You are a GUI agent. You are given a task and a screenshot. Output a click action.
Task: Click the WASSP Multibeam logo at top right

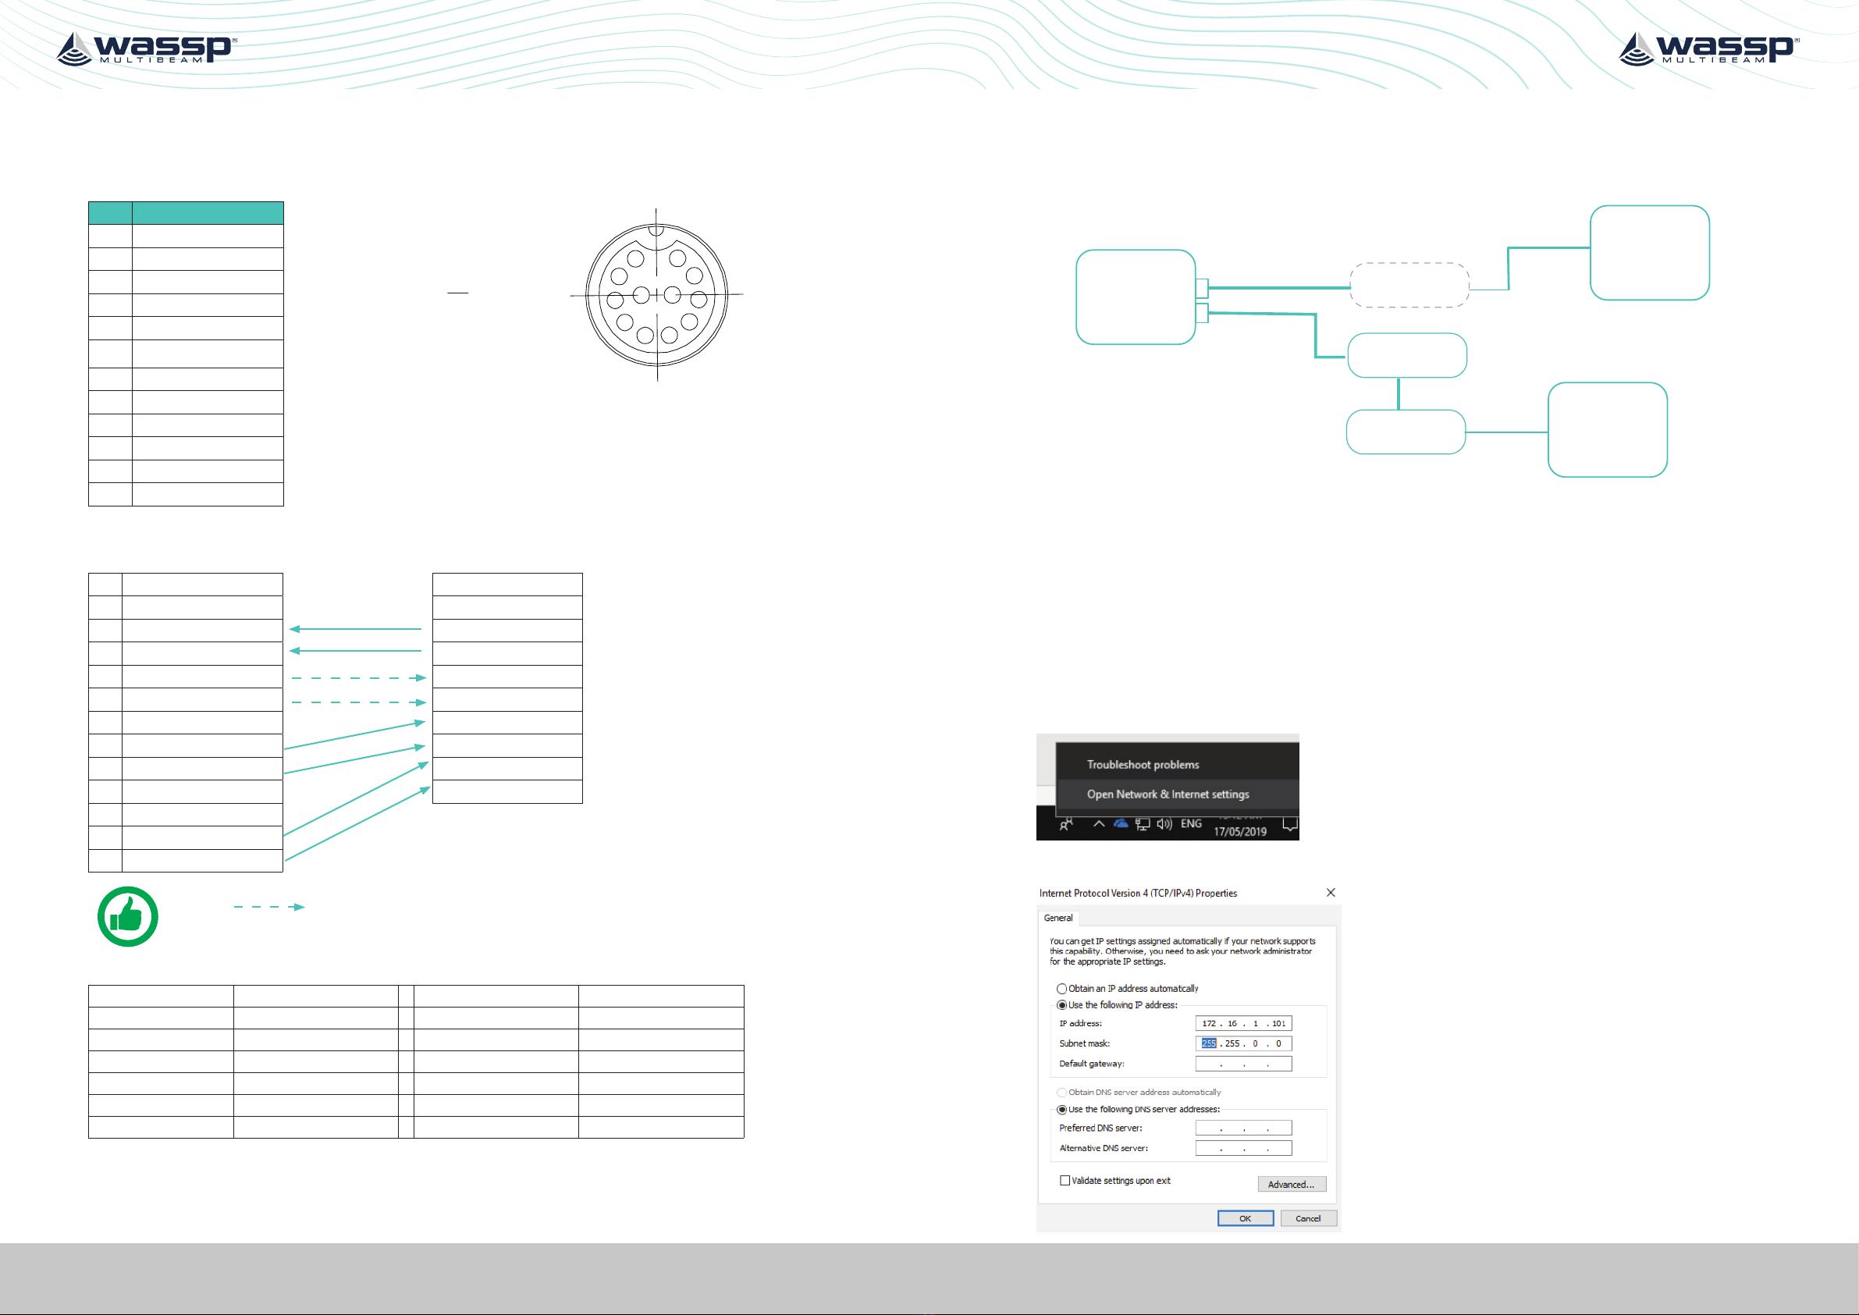click(x=1708, y=48)
